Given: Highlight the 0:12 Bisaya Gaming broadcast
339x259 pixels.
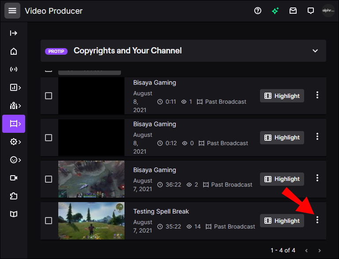Looking at the screenshot, I should point(282,138).
